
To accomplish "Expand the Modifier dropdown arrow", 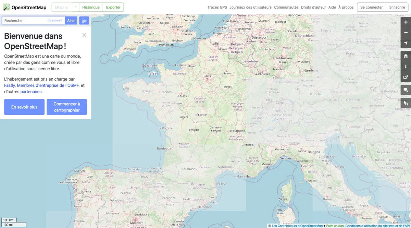I will (x=75, y=7).
